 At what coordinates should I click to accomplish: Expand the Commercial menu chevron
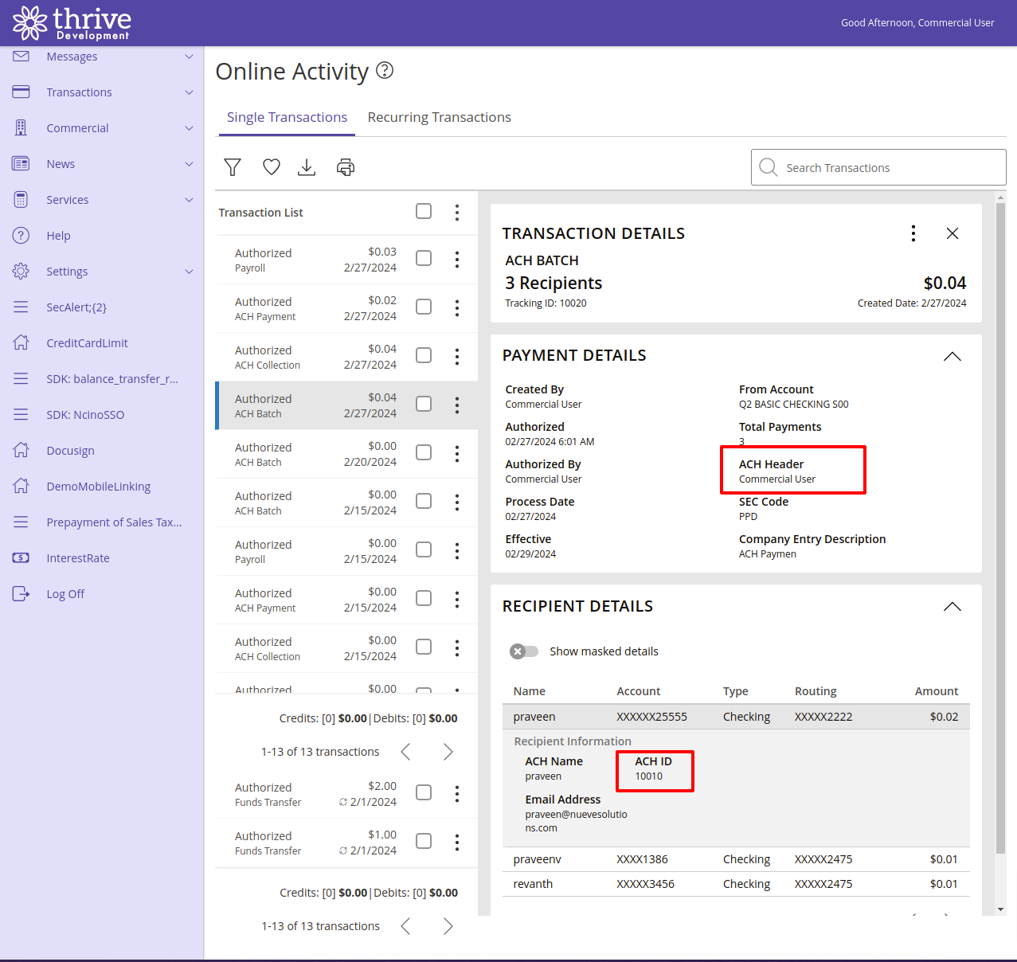(x=190, y=127)
